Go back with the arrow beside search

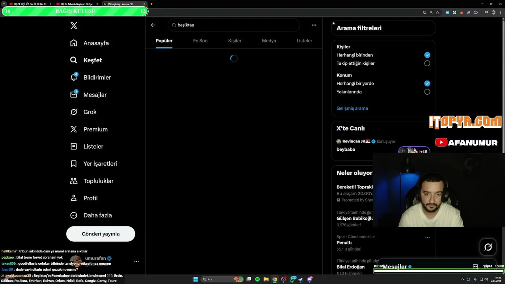click(153, 25)
